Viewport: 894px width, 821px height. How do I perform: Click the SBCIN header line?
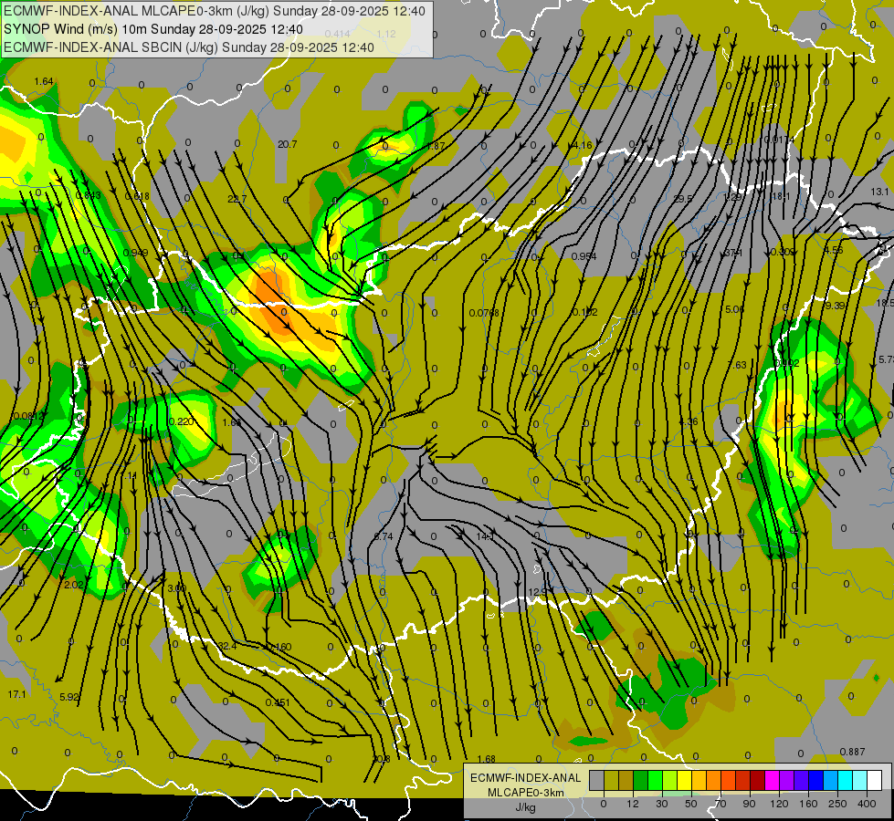(189, 47)
